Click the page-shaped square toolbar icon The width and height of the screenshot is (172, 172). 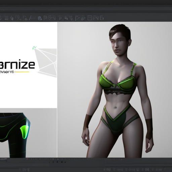[x=45, y=18]
